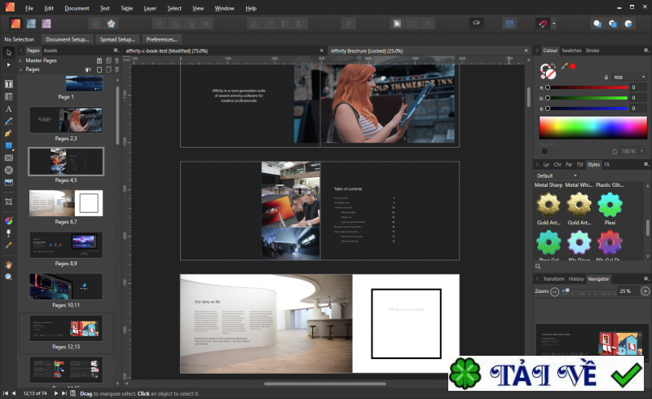The width and height of the screenshot is (652, 399).
Task: Select the Rectangle shape tool
Action: point(9,145)
